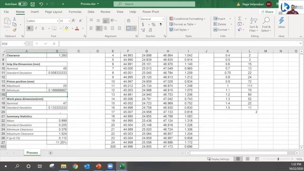Toggle the AutoSave switch
The width and height of the screenshot is (304, 171).
pos(22,4)
